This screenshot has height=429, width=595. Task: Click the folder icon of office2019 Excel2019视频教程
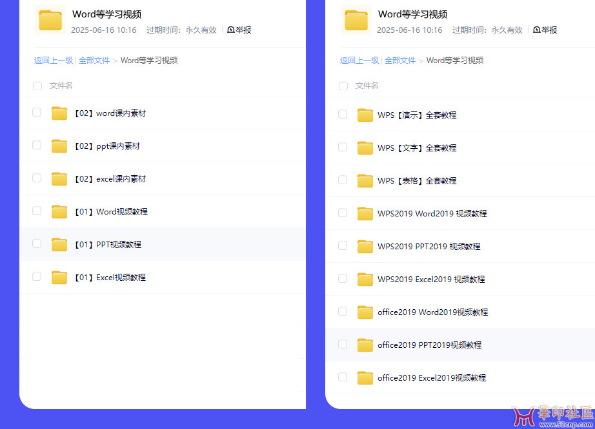click(x=365, y=378)
